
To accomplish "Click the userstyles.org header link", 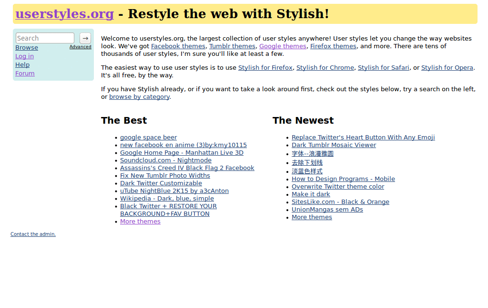I will pyautogui.click(x=65, y=14).
